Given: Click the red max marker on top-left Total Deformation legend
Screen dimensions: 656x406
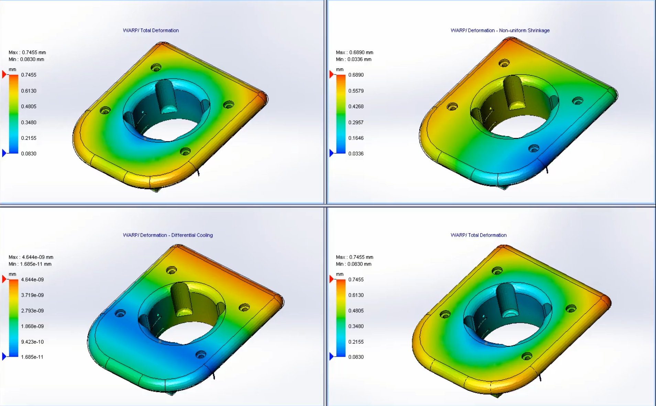Looking at the screenshot, I should [4, 75].
